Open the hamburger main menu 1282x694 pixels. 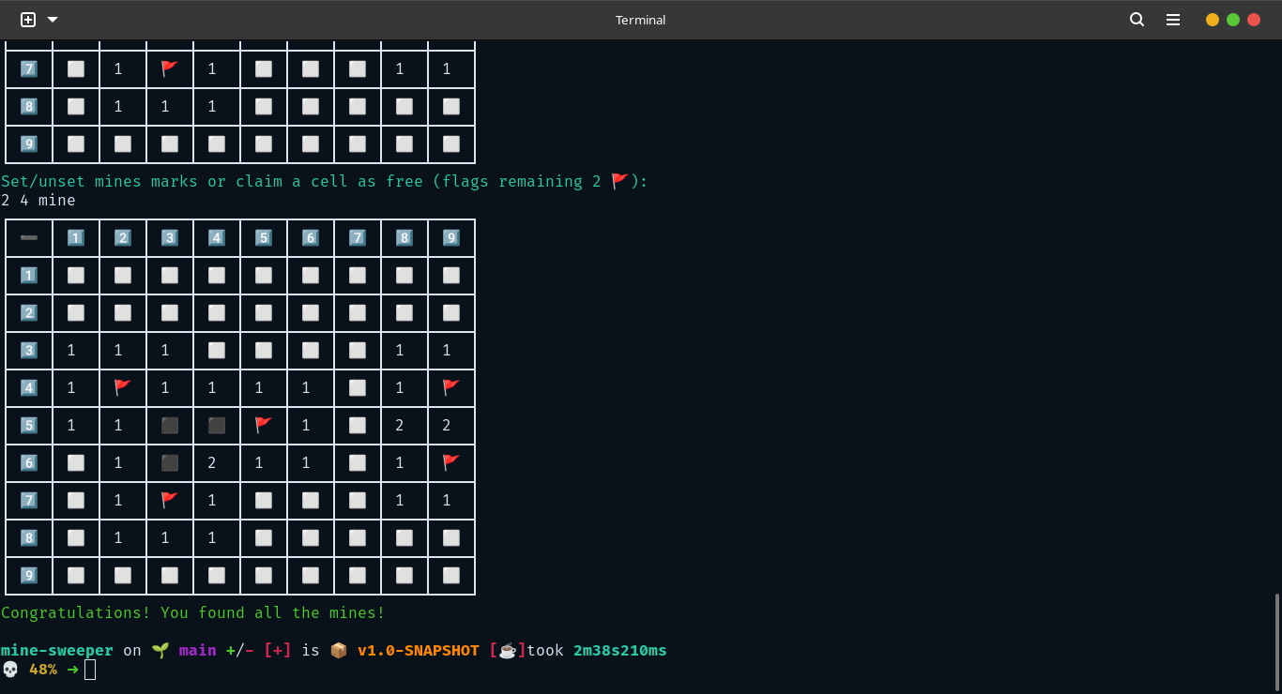1173,20
